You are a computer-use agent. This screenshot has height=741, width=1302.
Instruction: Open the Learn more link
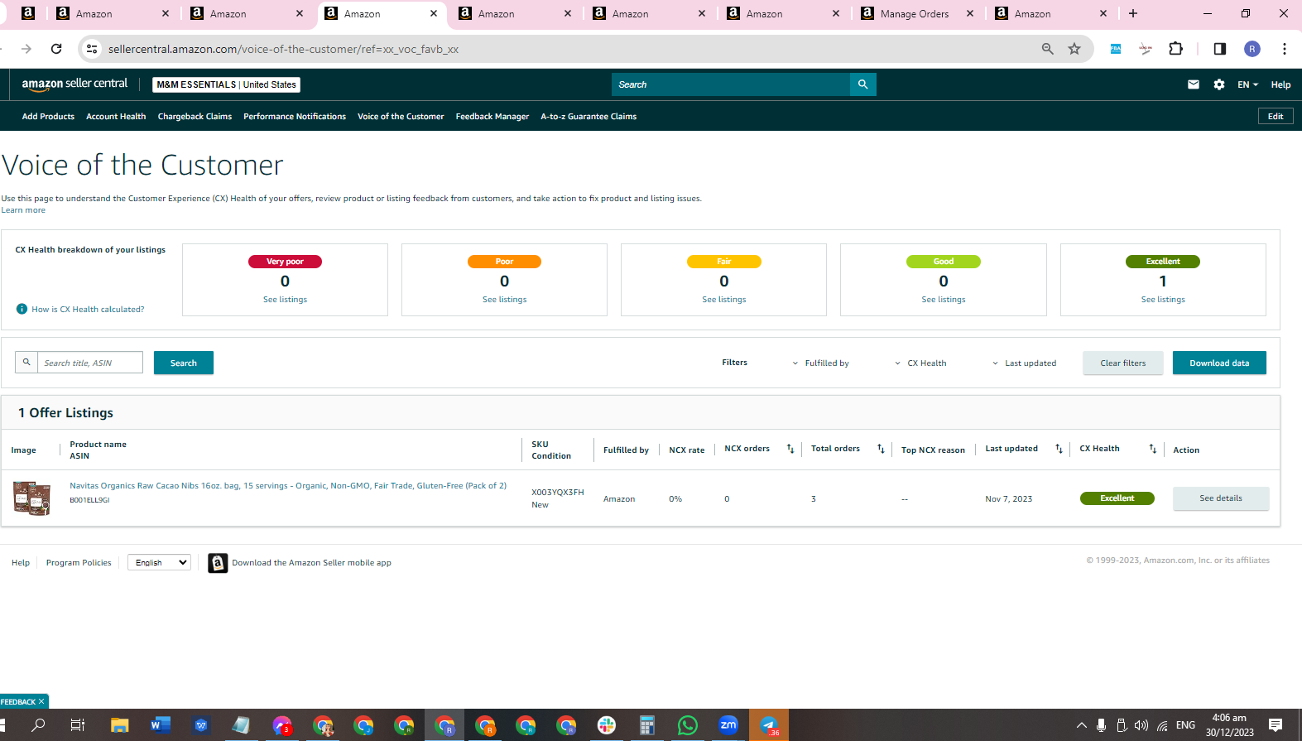click(x=23, y=210)
